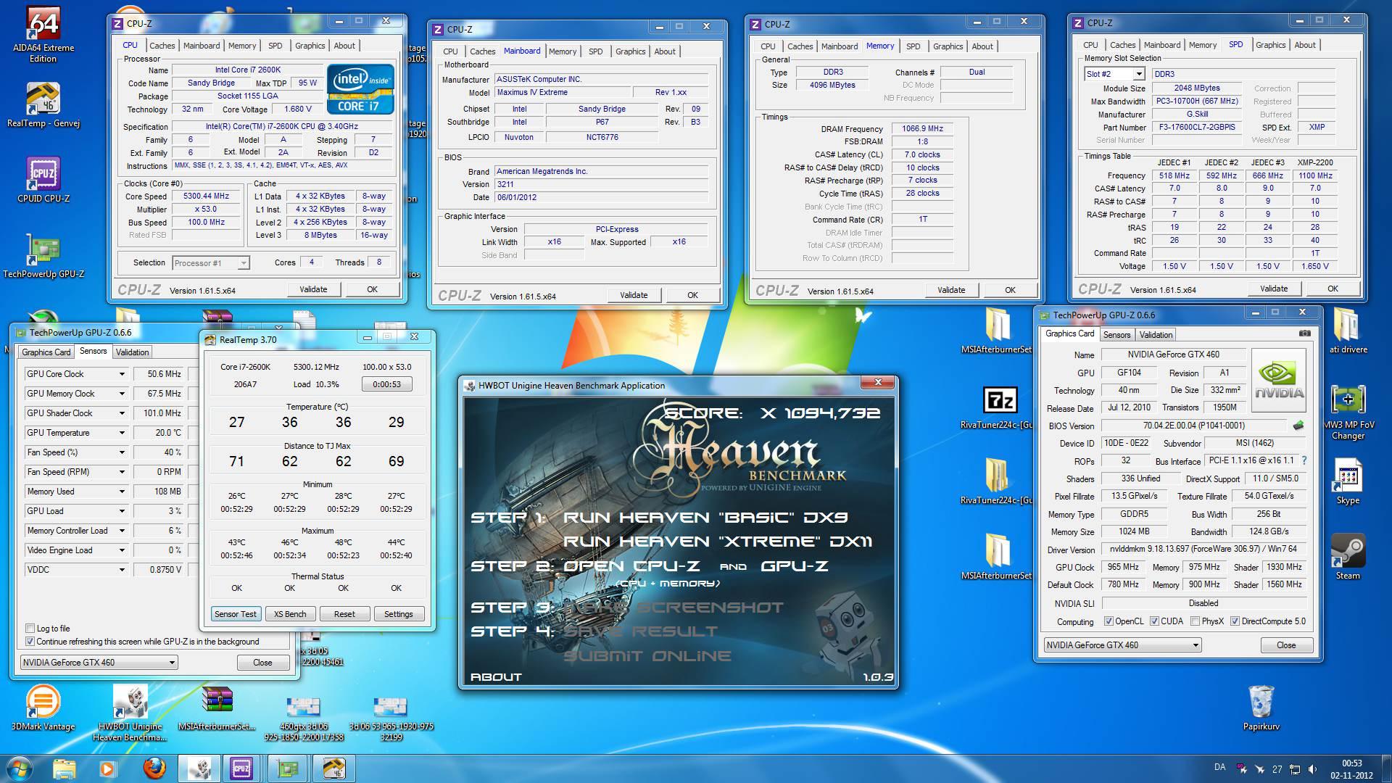1392x783 pixels.
Task: Click DA language indicator in tray
Action: click(x=1219, y=767)
